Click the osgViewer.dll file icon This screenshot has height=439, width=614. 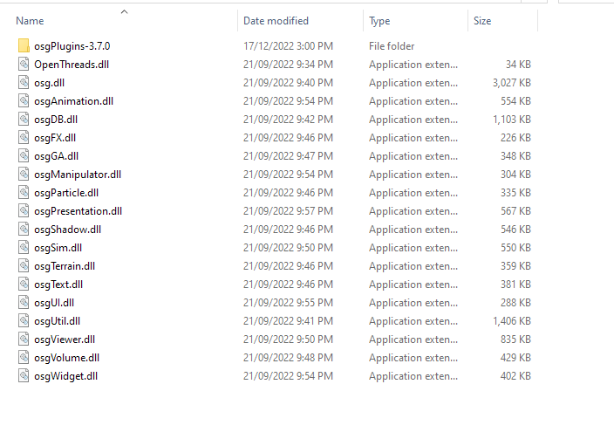24,340
